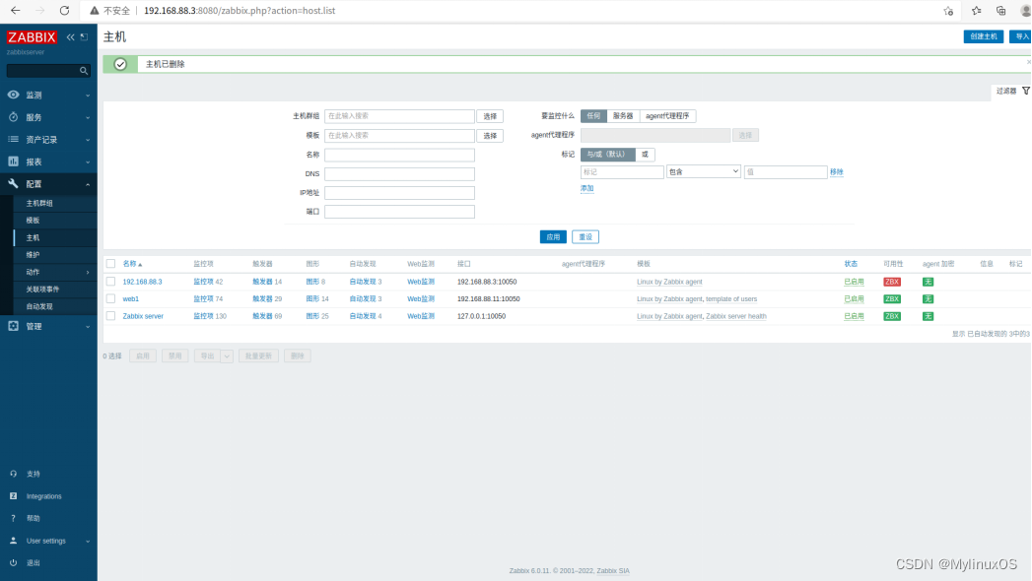Select 任何 monitored-by option
Image resolution: width=1032 pixels, height=581 pixels.
[x=593, y=115]
